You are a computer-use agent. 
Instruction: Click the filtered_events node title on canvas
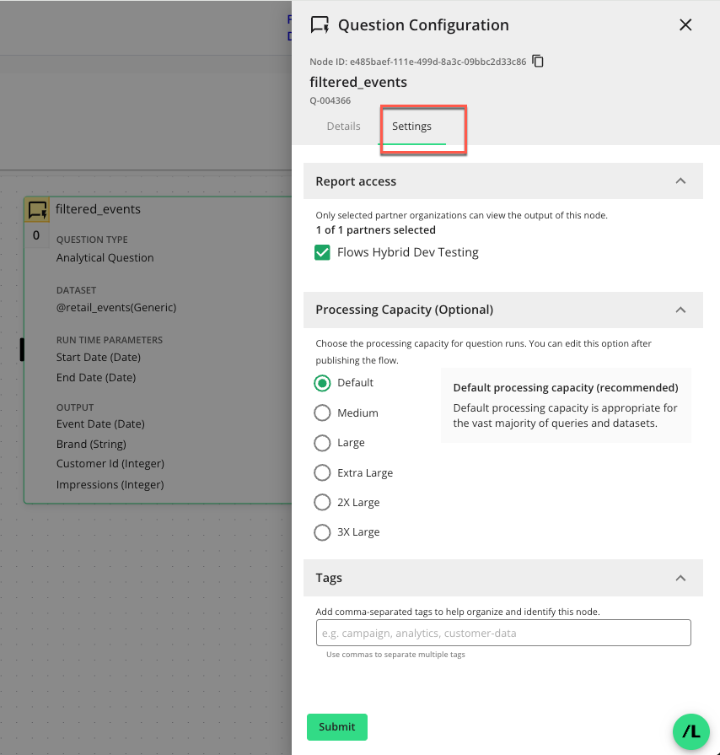click(x=98, y=209)
